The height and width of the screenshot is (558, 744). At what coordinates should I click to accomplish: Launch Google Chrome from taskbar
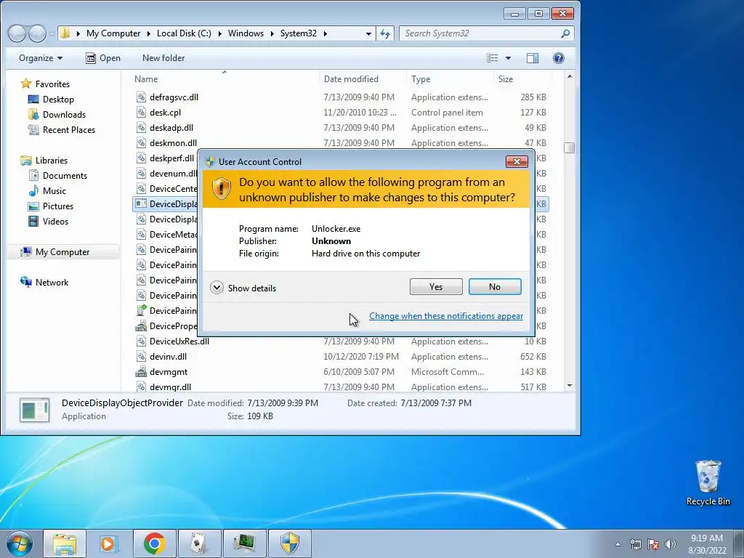tap(154, 543)
